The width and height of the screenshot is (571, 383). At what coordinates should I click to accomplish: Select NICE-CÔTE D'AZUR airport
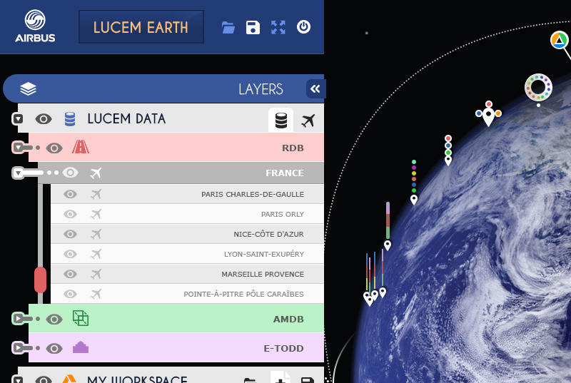point(269,234)
